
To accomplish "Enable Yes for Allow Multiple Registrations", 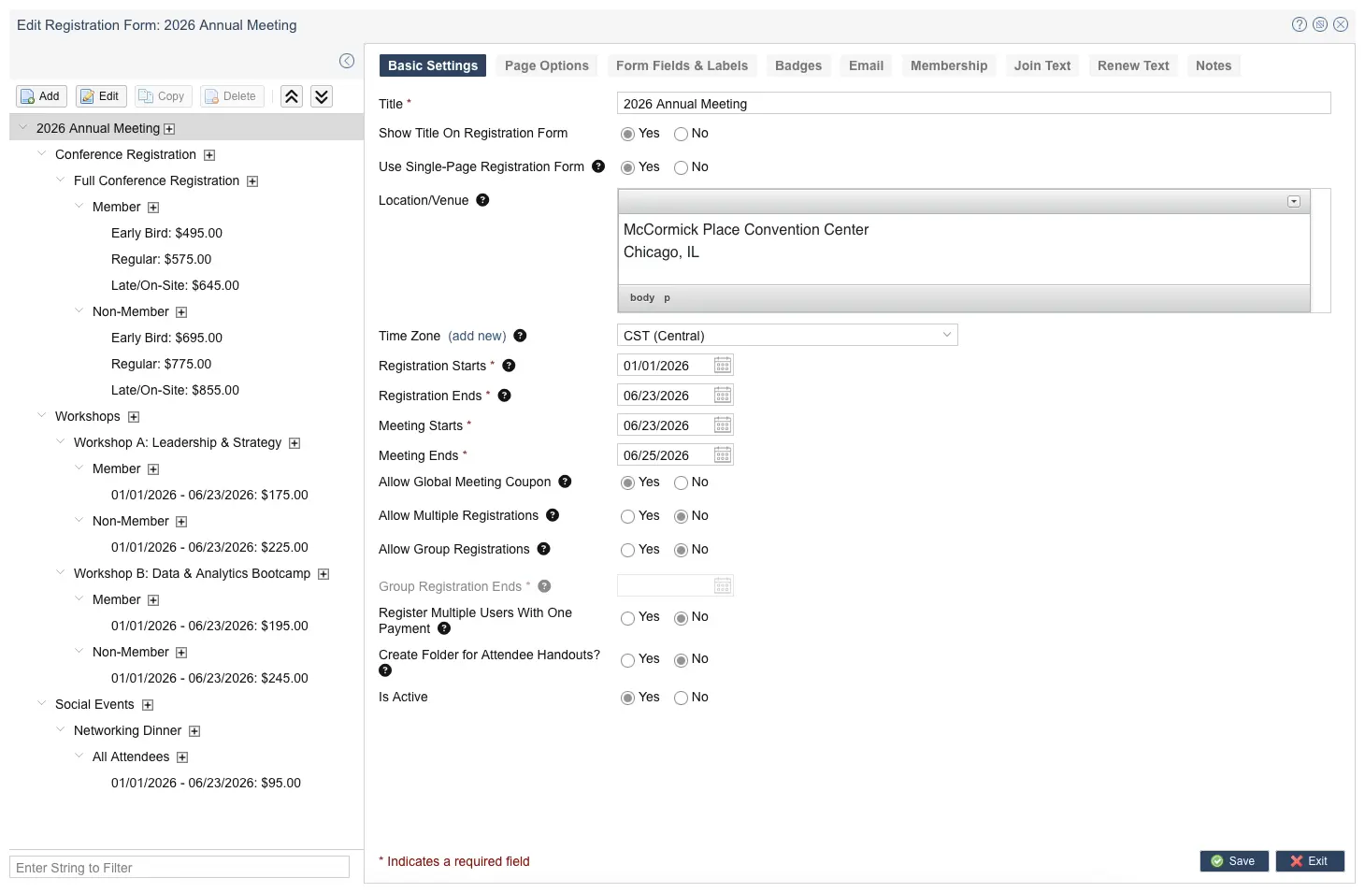I will point(627,515).
